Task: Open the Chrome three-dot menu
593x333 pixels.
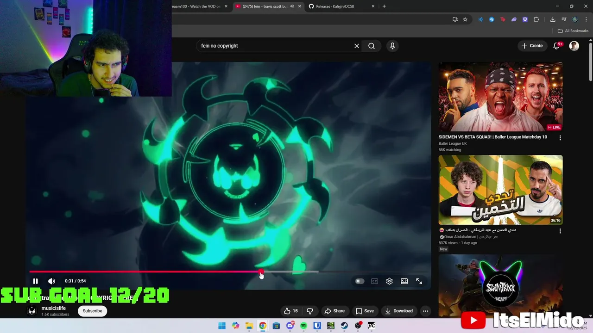Action: click(586, 19)
